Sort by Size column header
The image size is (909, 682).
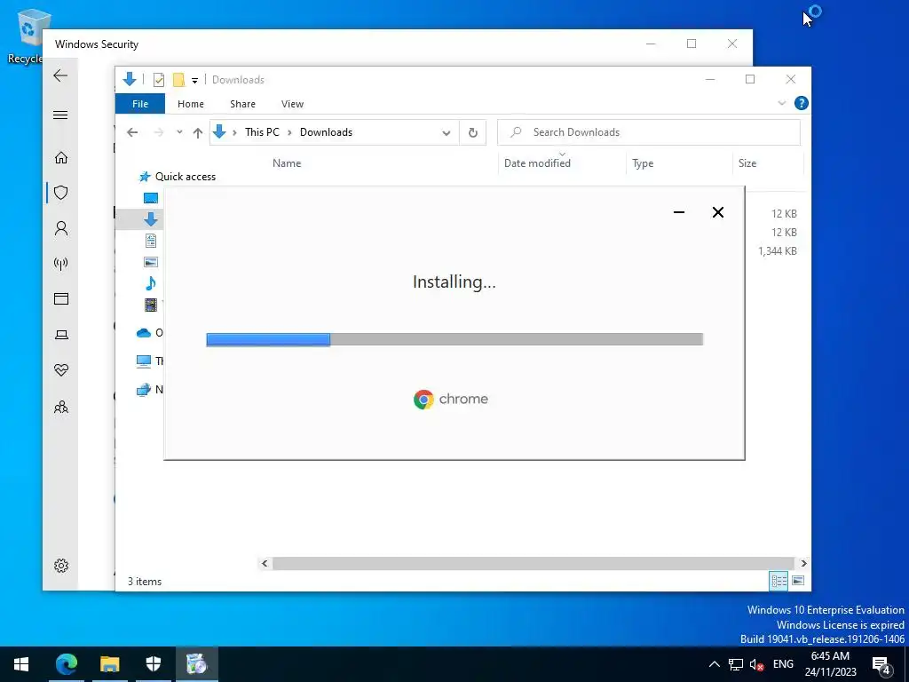[x=747, y=163]
